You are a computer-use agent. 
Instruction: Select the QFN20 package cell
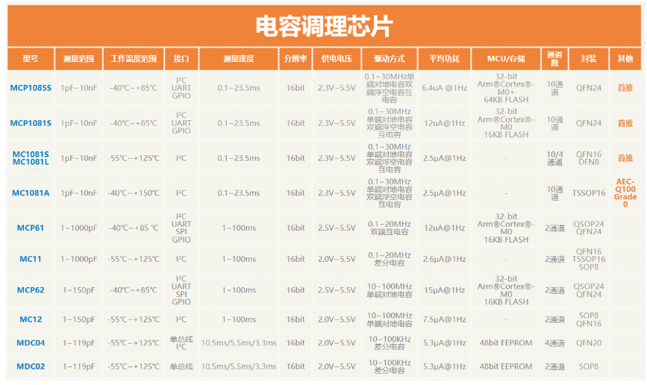[x=588, y=343]
